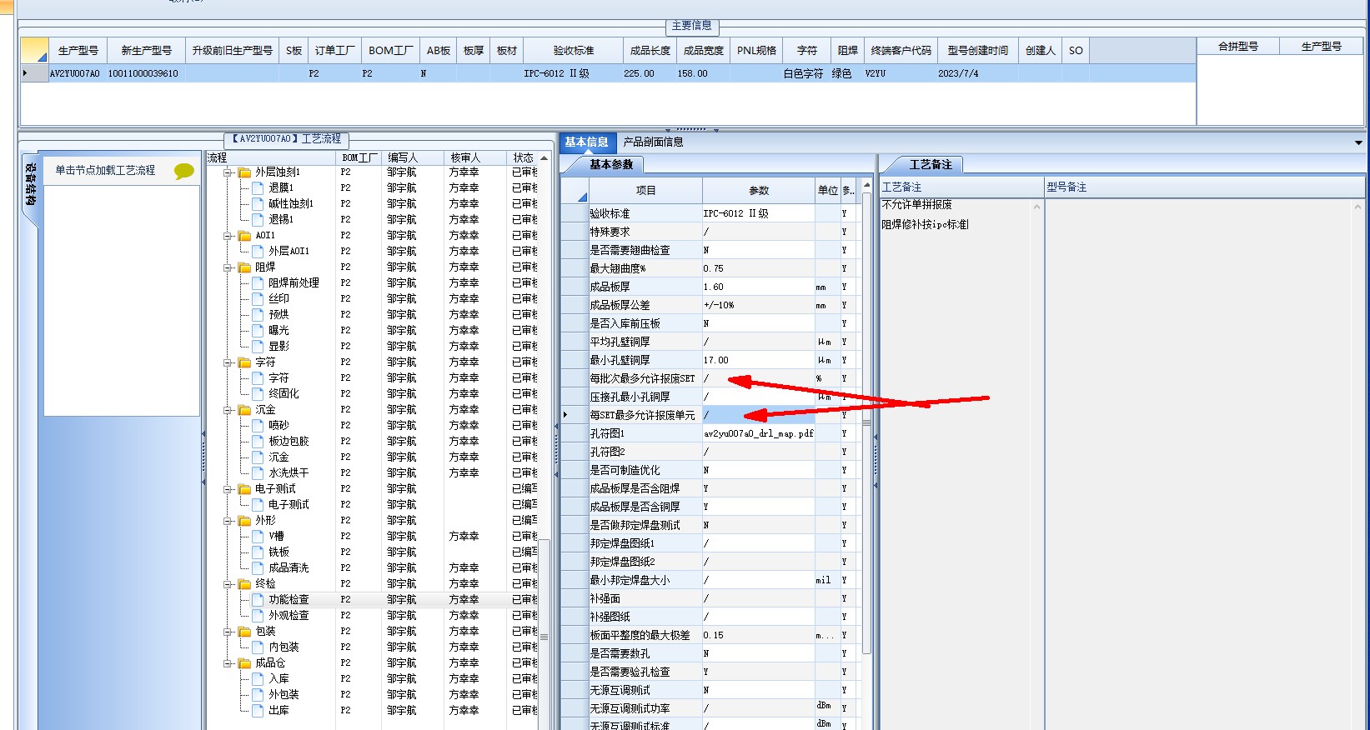
Task: Click document icon beside 喷砂
Action: click(258, 426)
